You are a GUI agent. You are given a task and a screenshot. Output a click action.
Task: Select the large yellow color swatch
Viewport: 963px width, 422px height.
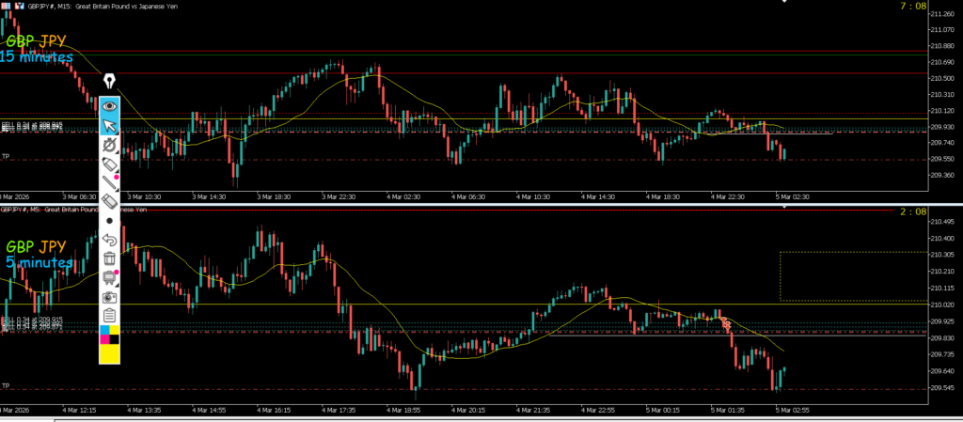tap(110, 353)
